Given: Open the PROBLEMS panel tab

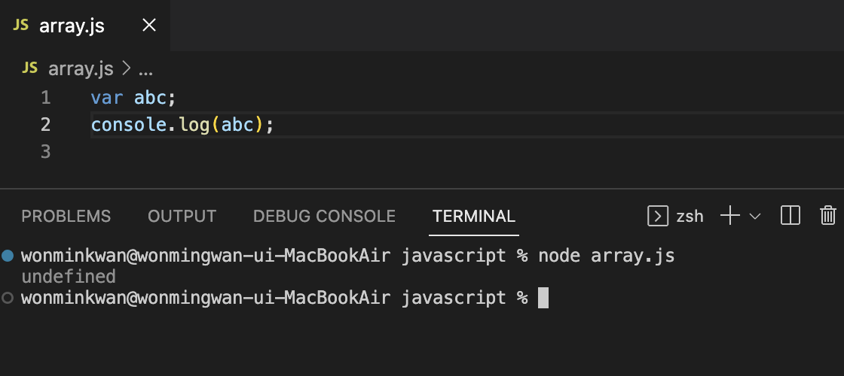Looking at the screenshot, I should (x=66, y=217).
